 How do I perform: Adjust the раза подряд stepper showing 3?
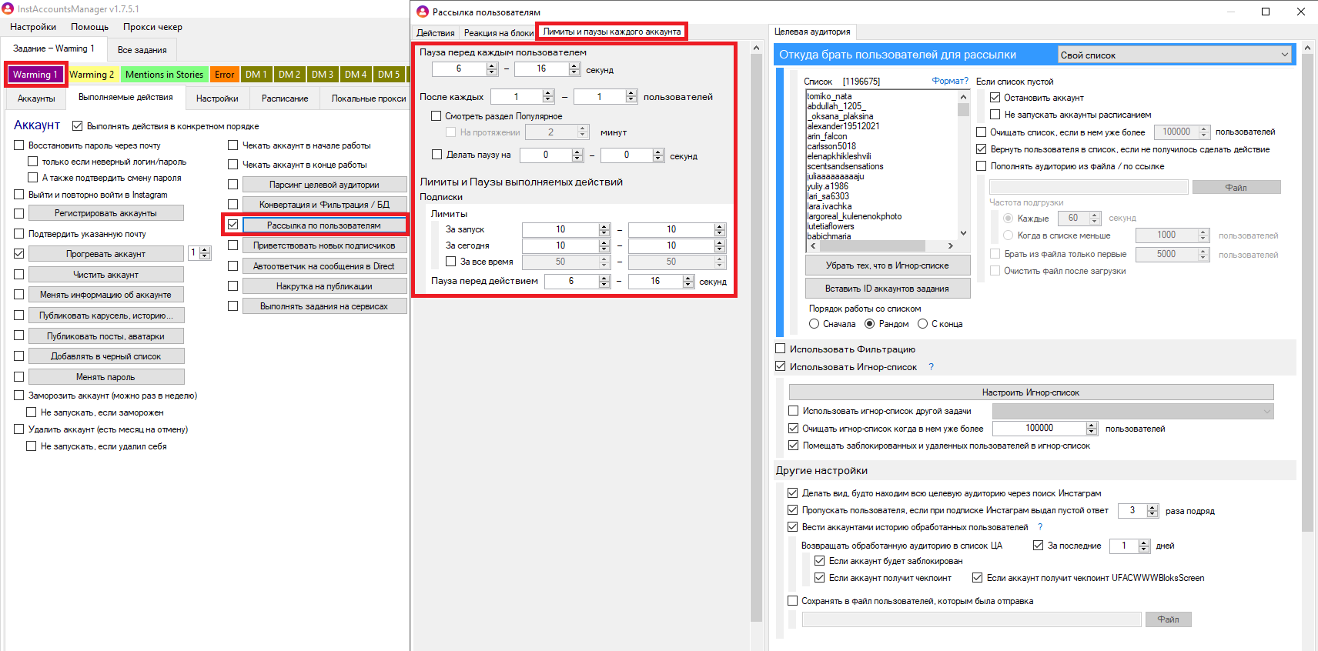tap(1152, 511)
